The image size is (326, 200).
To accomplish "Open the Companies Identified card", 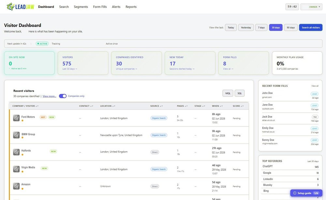I will pyautogui.click(x=136, y=63).
